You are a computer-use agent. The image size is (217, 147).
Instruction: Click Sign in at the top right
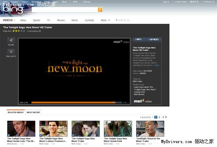click(x=166, y=2)
